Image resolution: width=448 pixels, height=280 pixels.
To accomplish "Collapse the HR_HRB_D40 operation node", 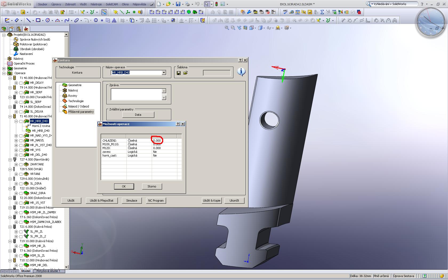I will click(x=16, y=121).
